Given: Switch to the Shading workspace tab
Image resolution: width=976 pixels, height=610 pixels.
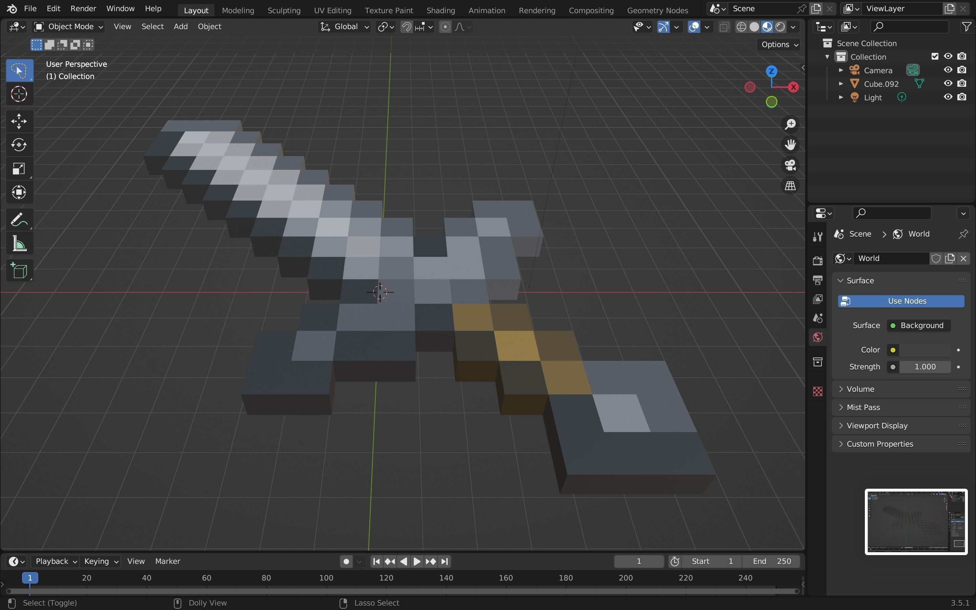Looking at the screenshot, I should coord(441,10).
